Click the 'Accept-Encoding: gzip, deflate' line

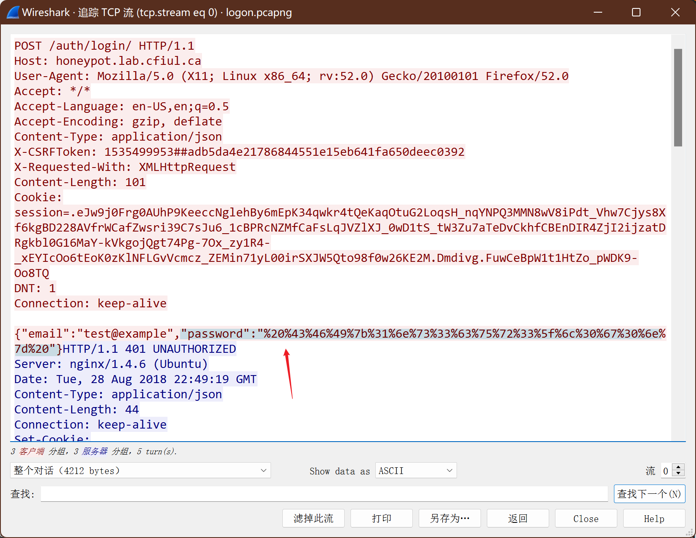coord(118,121)
